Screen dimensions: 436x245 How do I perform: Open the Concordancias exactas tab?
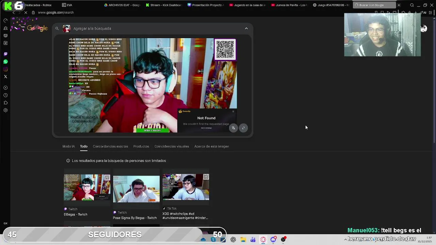click(110, 146)
